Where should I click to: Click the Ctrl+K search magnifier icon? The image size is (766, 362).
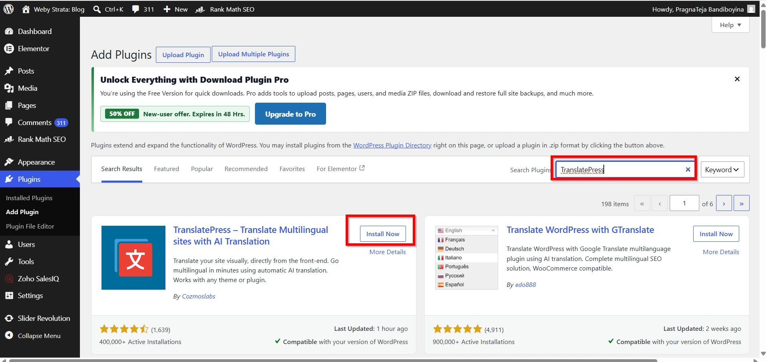[x=97, y=9]
